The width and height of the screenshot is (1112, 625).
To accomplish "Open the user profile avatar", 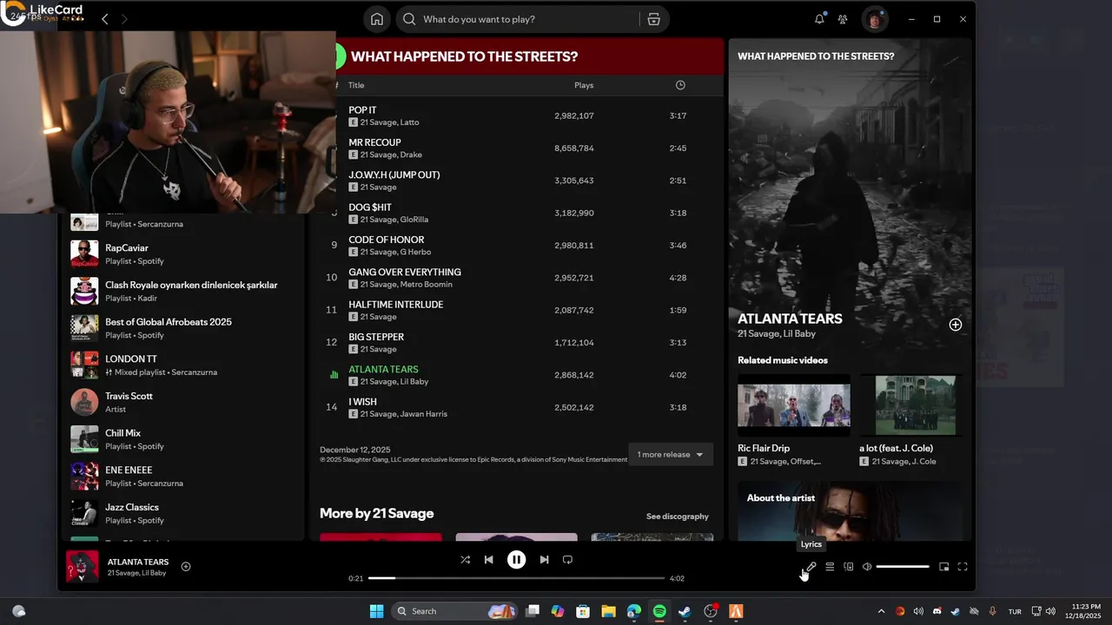I will pos(875,19).
